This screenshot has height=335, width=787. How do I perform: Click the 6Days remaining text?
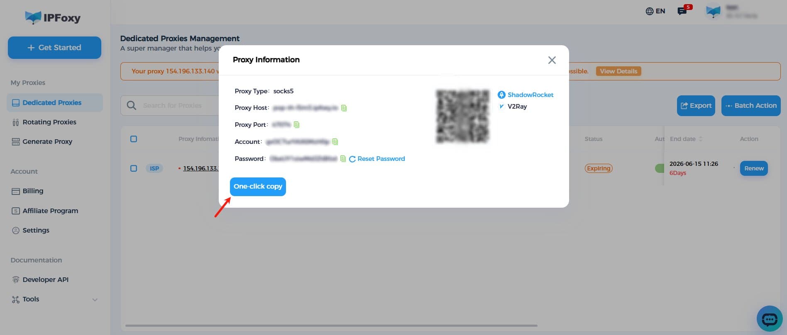(678, 173)
